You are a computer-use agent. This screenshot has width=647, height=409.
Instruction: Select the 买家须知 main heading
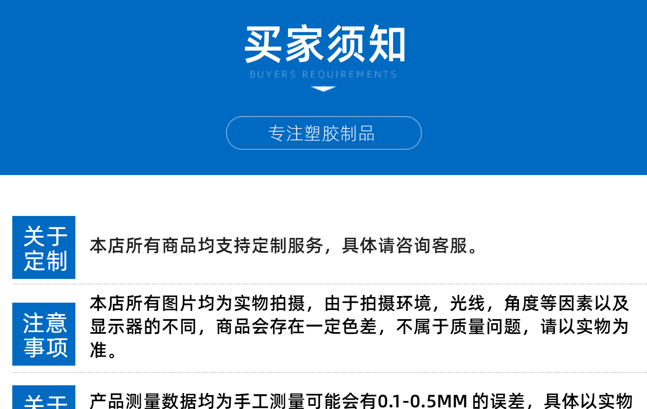point(325,44)
